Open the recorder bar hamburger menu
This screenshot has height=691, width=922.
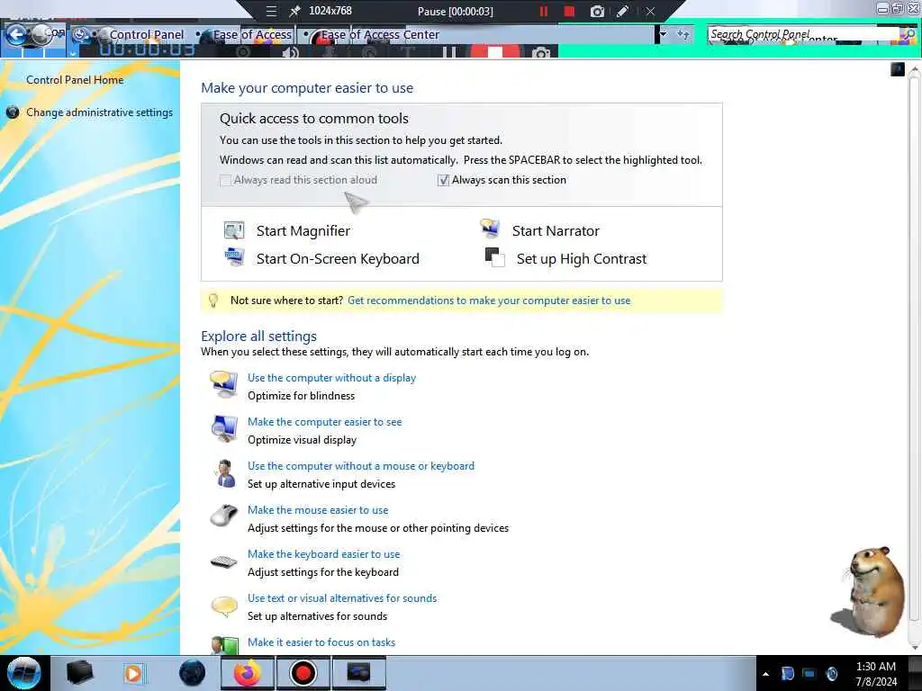pyautogui.click(x=271, y=11)
